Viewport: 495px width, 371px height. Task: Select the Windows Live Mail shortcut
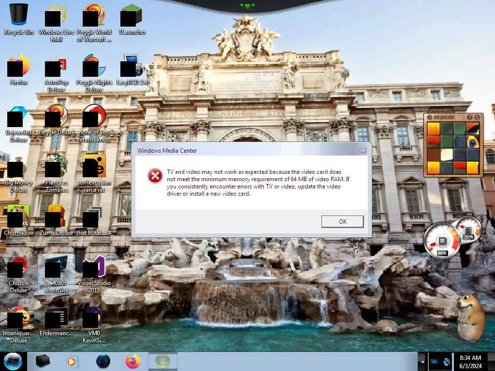56,24
